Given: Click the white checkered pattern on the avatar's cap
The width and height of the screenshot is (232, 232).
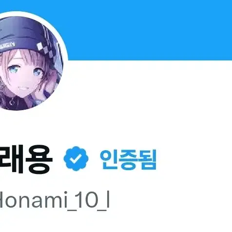Looking at the screenshot, I should point(45,49).
